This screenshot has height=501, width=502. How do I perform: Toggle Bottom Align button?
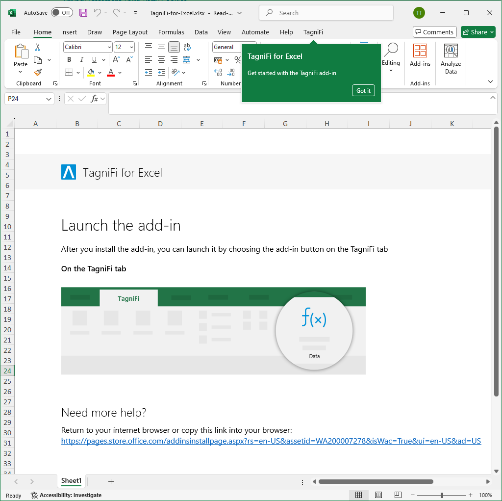(x=174, y=47)
